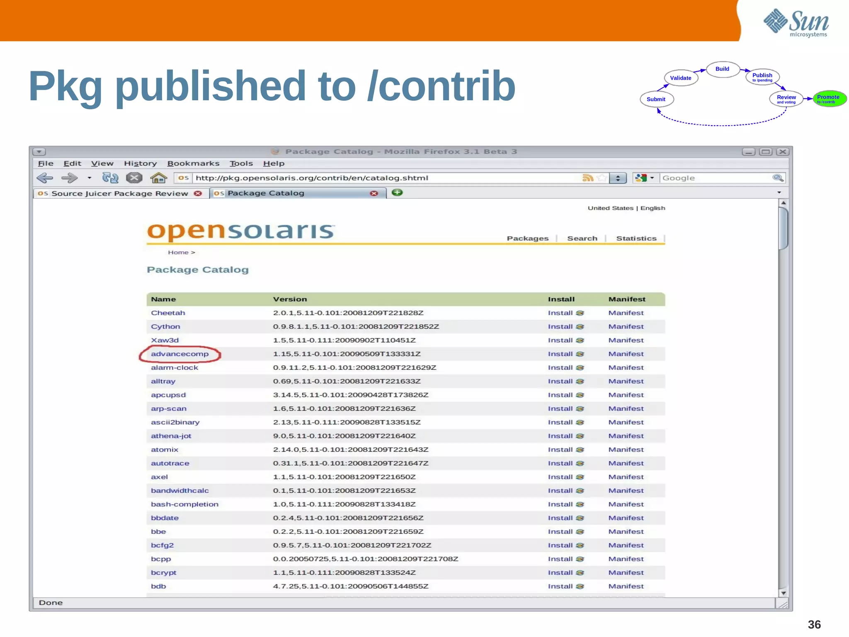Click the United States | English locale text
The width and height of the screenshot is (849, 637).
pyautogui.click(x=626, y=208)
